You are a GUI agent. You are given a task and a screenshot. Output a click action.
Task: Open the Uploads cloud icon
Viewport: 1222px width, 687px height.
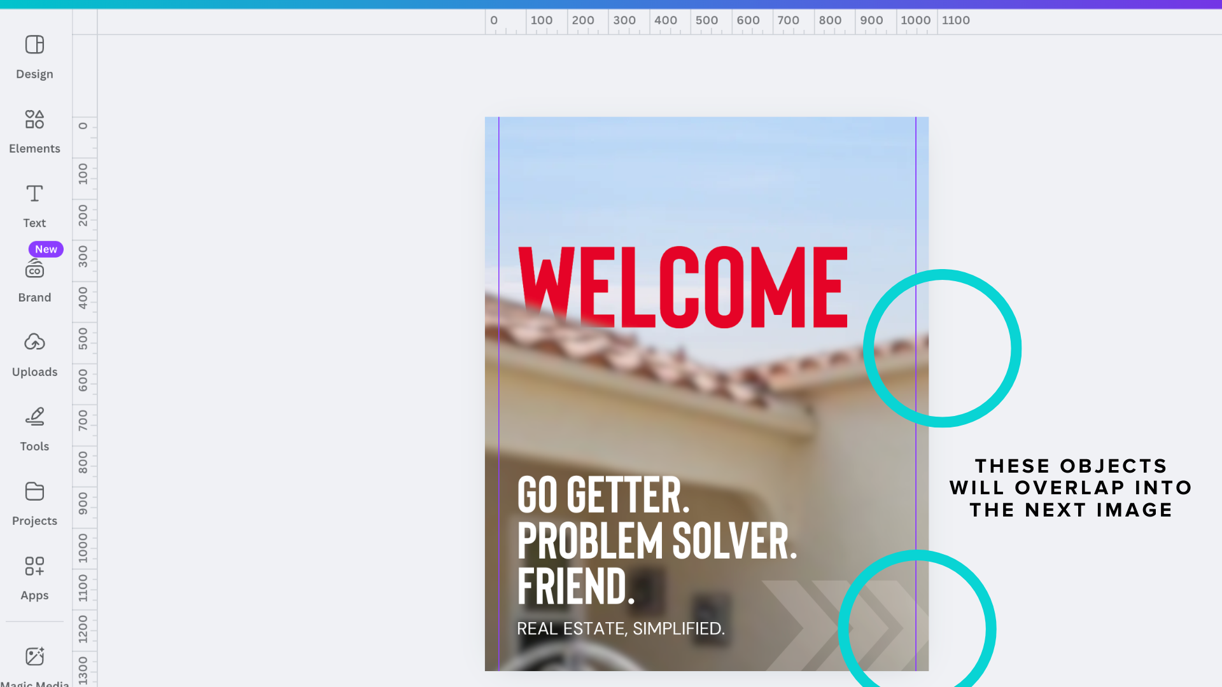(x=34, y=342)
